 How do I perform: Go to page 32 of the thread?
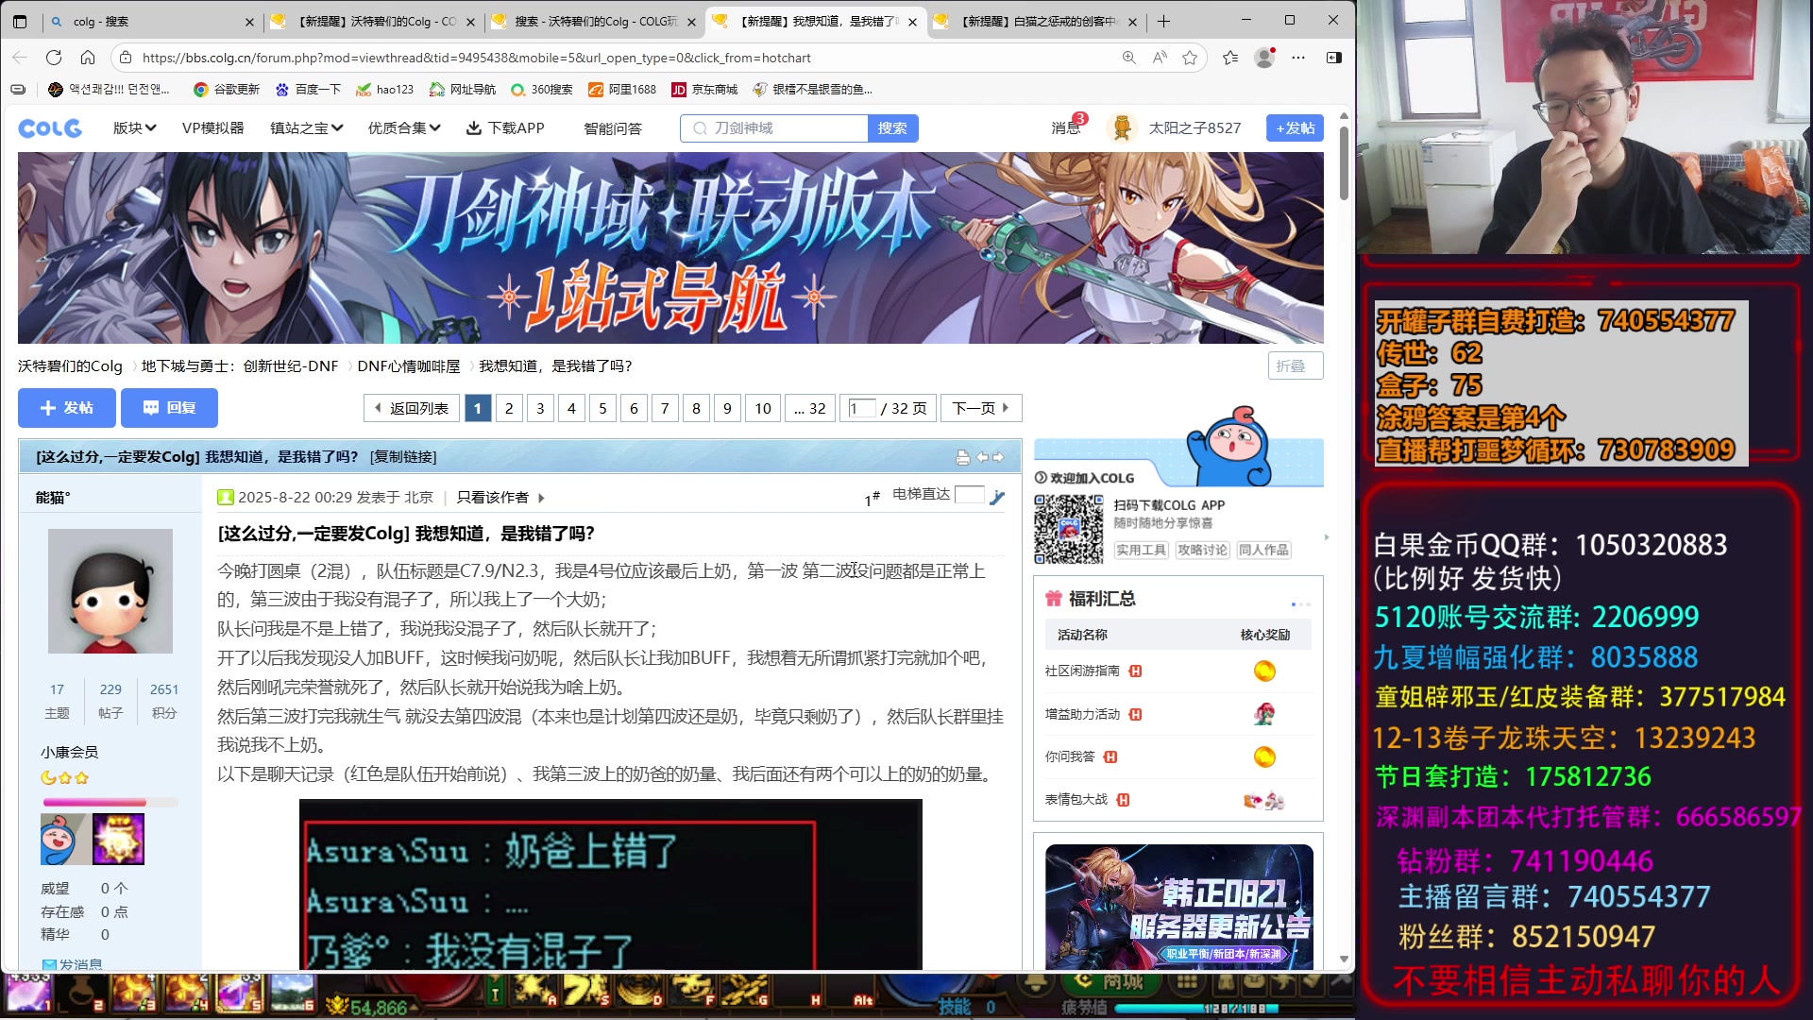810,408
